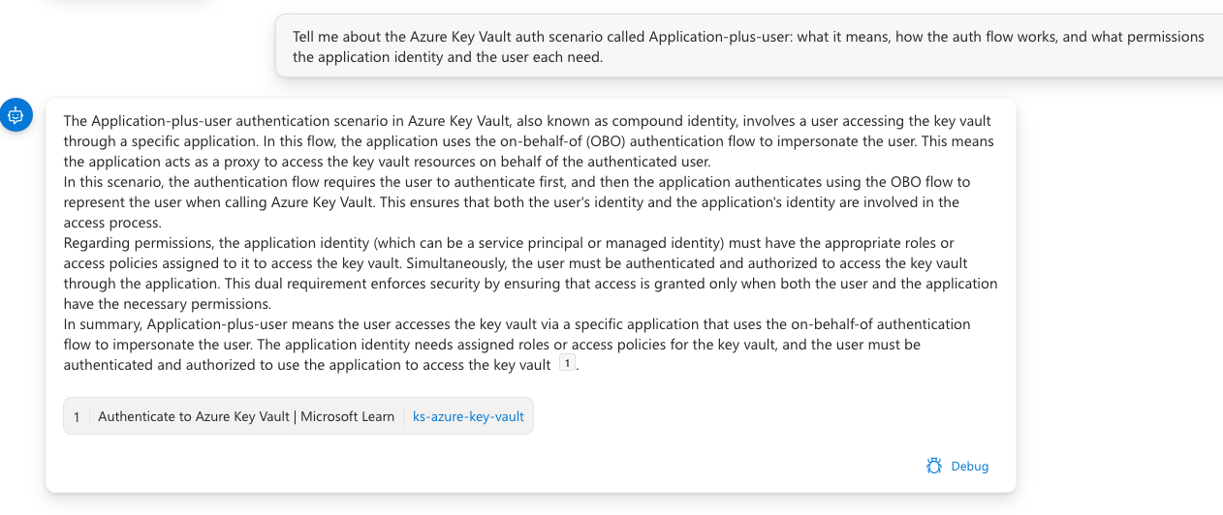
Task: Click the Debug bug icon
Action: click(x=933, y=466)
